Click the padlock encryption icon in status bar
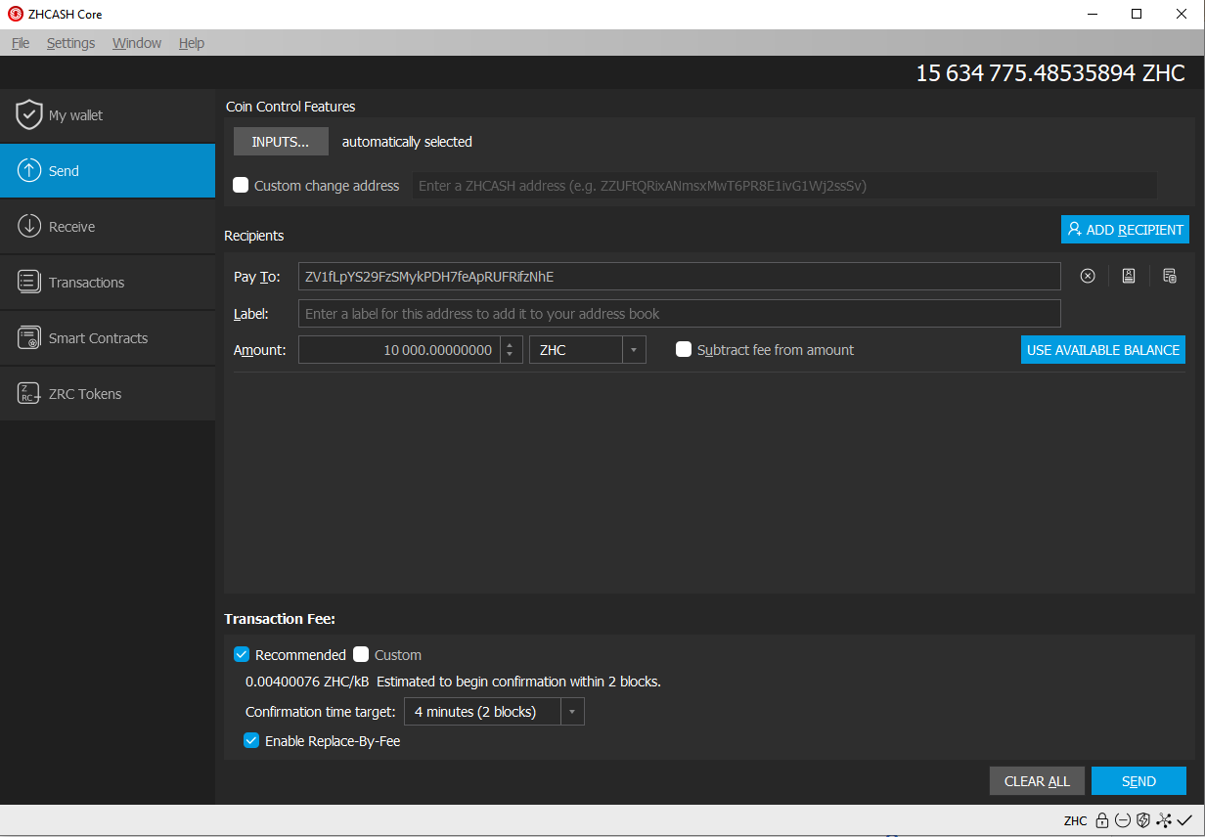 [1101, 820]
